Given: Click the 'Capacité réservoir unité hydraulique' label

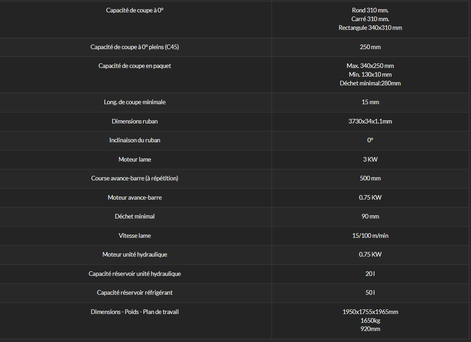Looking at the screenshot, I should [x=135, y=274].
